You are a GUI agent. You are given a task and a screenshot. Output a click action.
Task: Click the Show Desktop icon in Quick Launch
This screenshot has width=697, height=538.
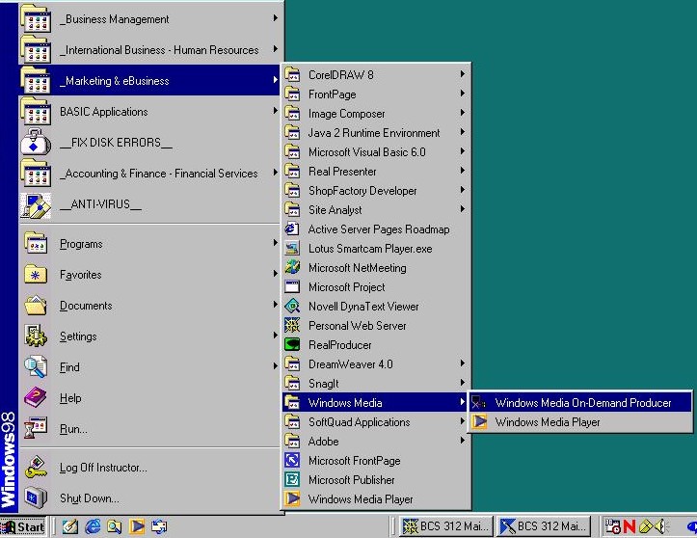tap(70, 526)
